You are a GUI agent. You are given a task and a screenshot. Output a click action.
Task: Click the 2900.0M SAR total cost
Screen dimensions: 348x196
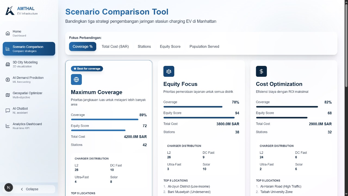pos(320,124)
